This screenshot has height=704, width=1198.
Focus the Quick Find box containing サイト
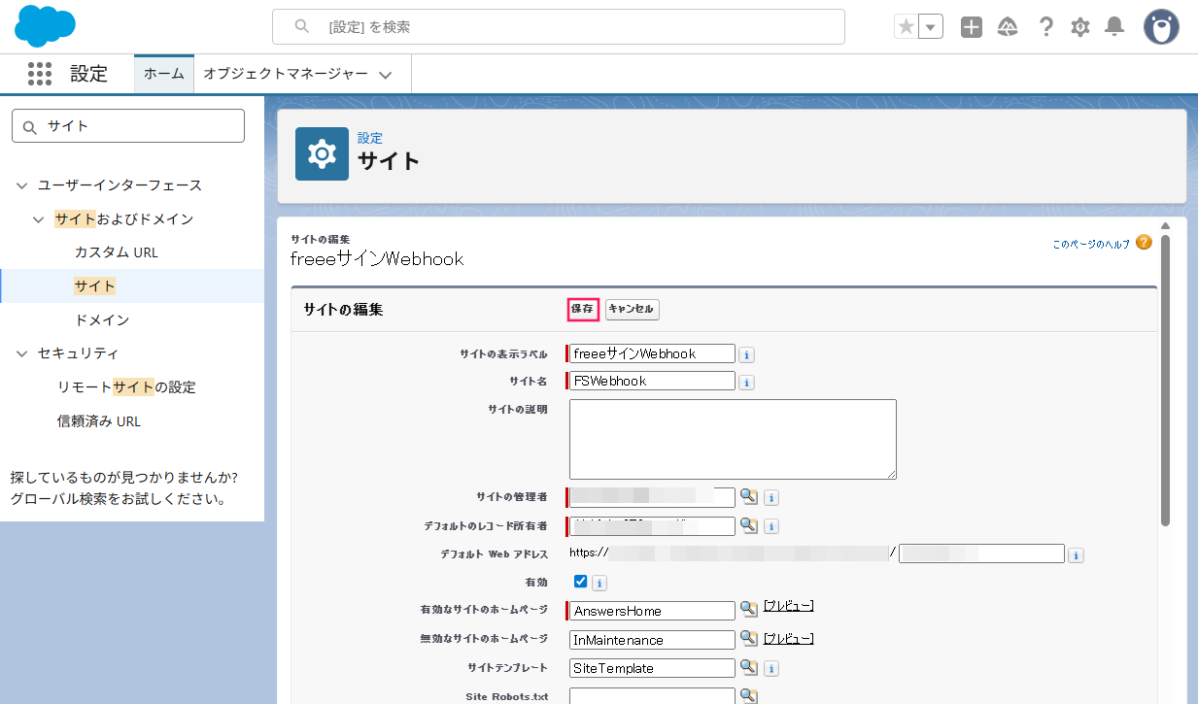click(x=128, y=126)
